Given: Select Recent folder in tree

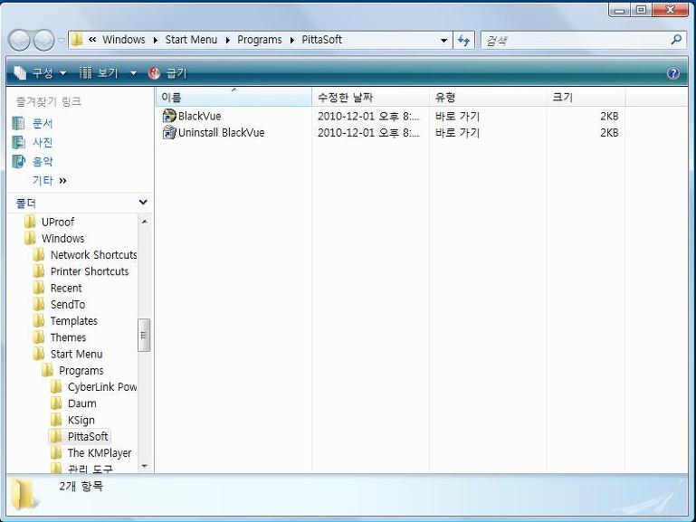Looking at the screenshot, I should point(66,289).
